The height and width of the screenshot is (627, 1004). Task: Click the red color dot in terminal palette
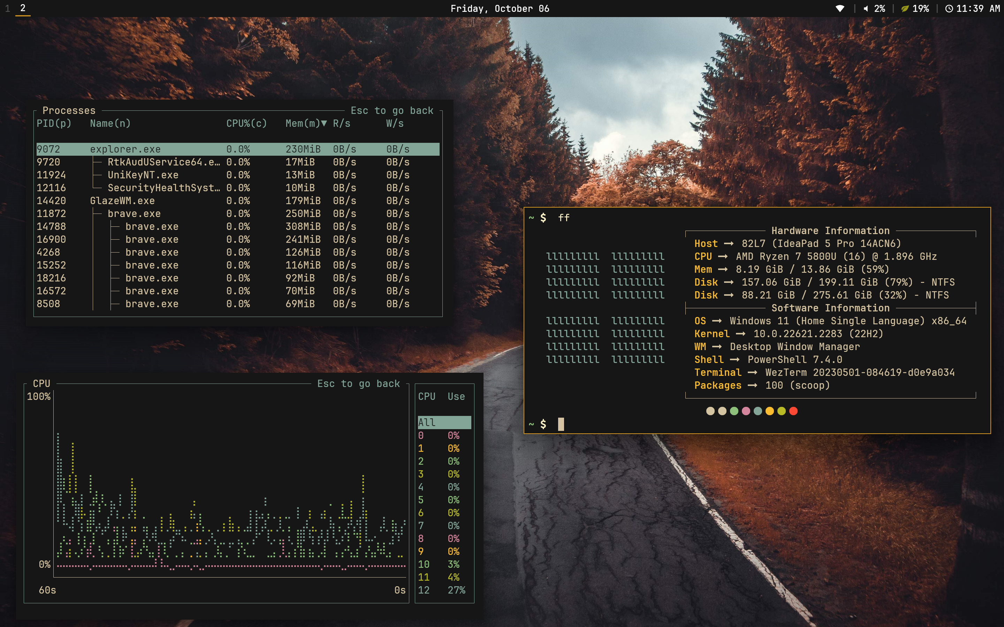[x=793, y=411]
